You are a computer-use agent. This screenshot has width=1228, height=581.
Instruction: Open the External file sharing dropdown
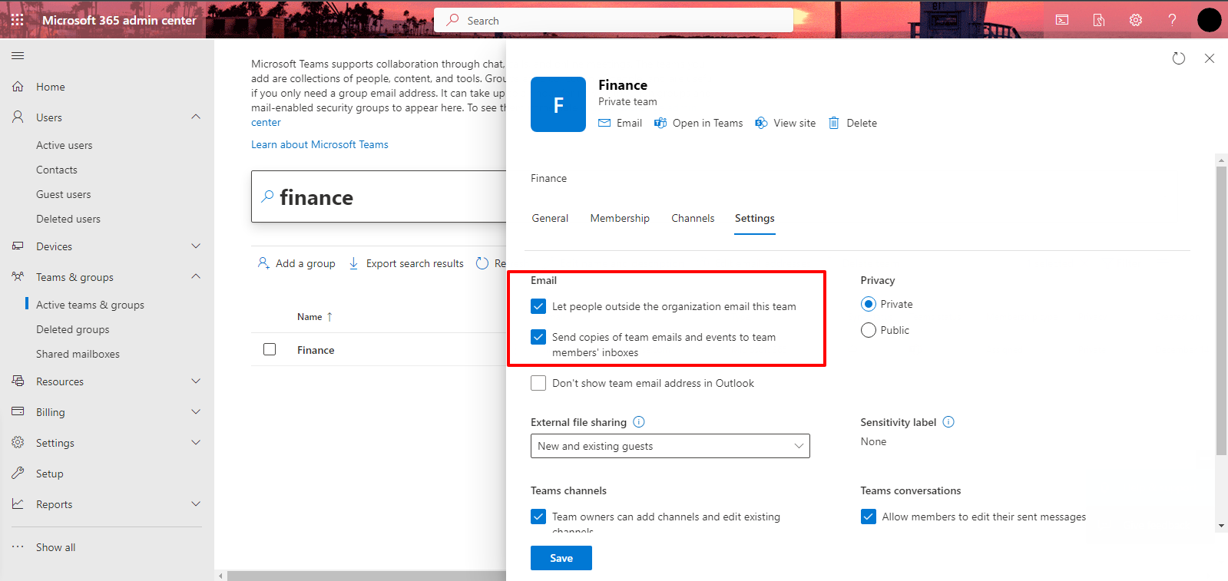[x=670, y=446]
